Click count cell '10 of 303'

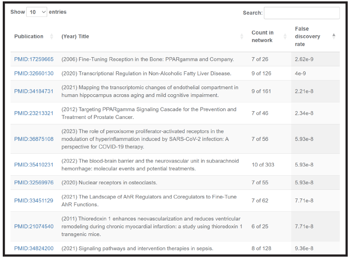(x=263, y=165)
